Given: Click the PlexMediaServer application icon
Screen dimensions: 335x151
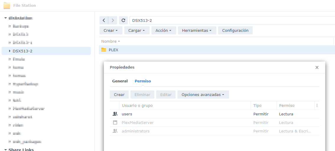Looking at the screenshot, I should click(115, 122).
